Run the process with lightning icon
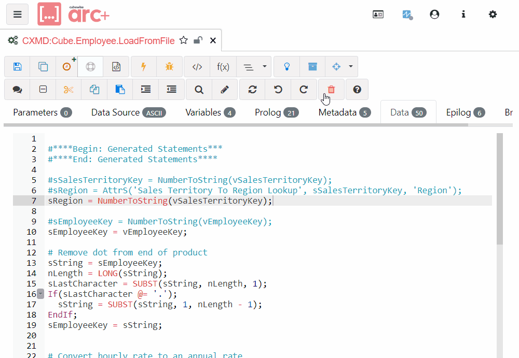 click(144, 66)
